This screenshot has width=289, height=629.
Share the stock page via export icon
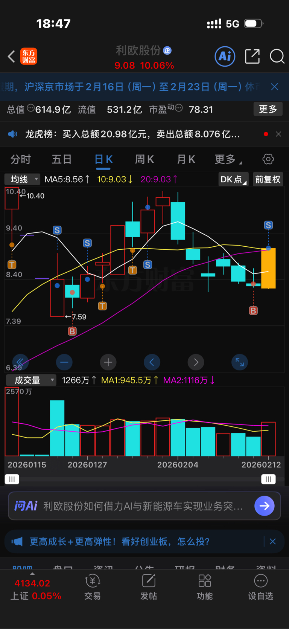252,56
